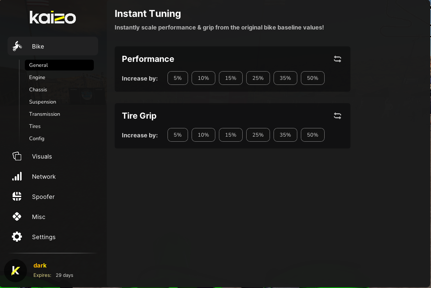Increase Tire Grip by 25%

(x=258, y=135)
